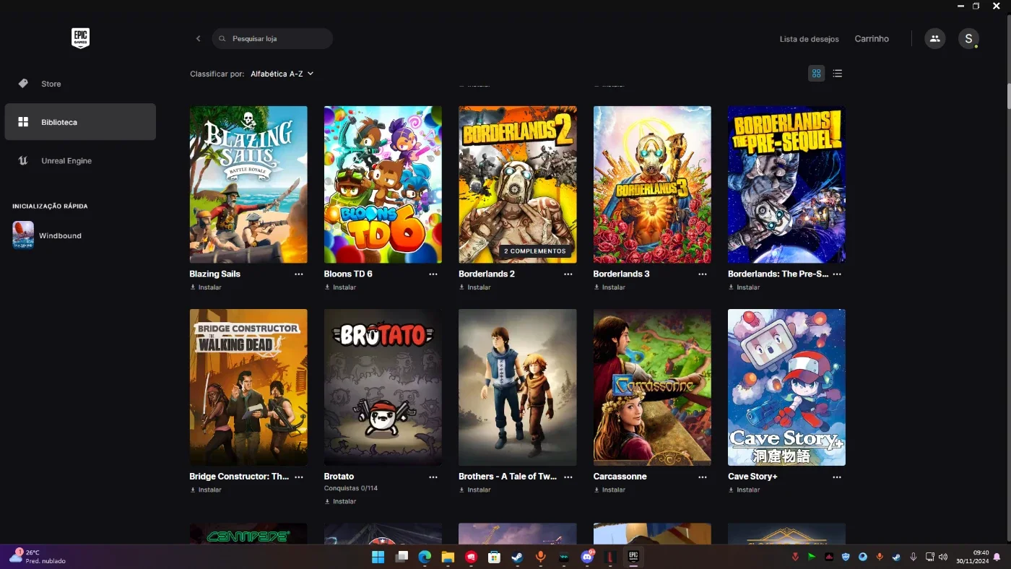Viewport: 1011px width, 569px height.
Task: Select Biblioteca in the sidebar
Action: [x=80, y=122]
